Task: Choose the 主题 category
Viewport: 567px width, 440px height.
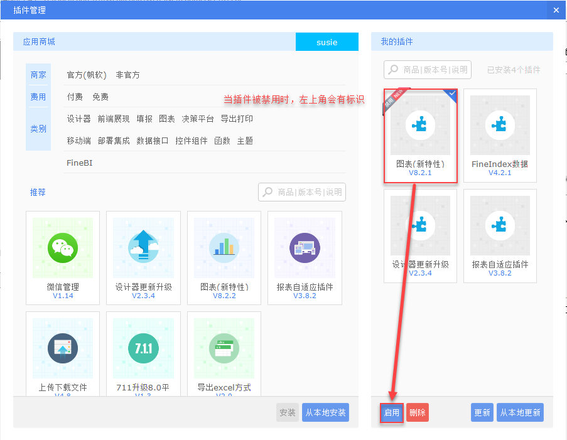Action: [x=245, y=141]
